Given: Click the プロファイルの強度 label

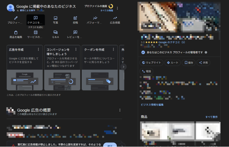Looking at the screenshot, I should click(96, 6).
